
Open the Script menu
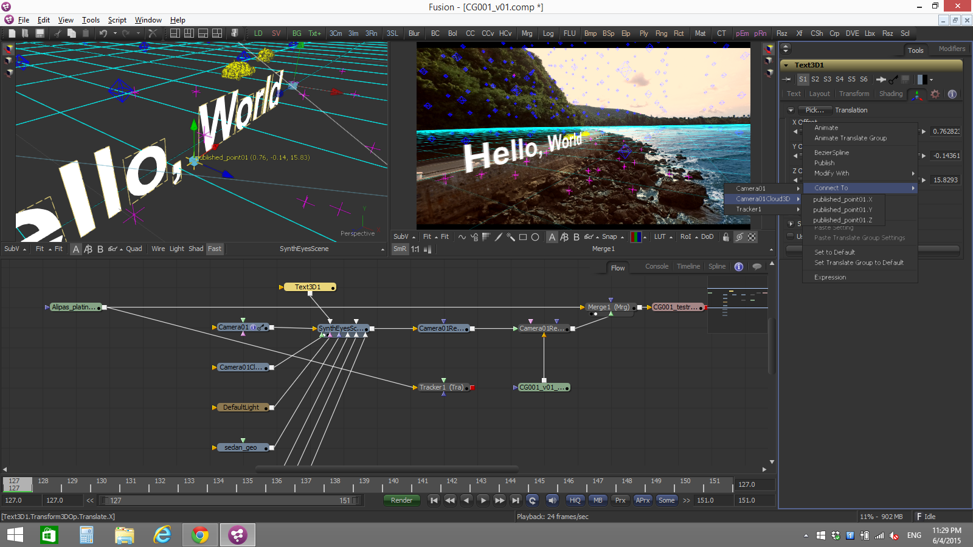click(x=117, y=20)
